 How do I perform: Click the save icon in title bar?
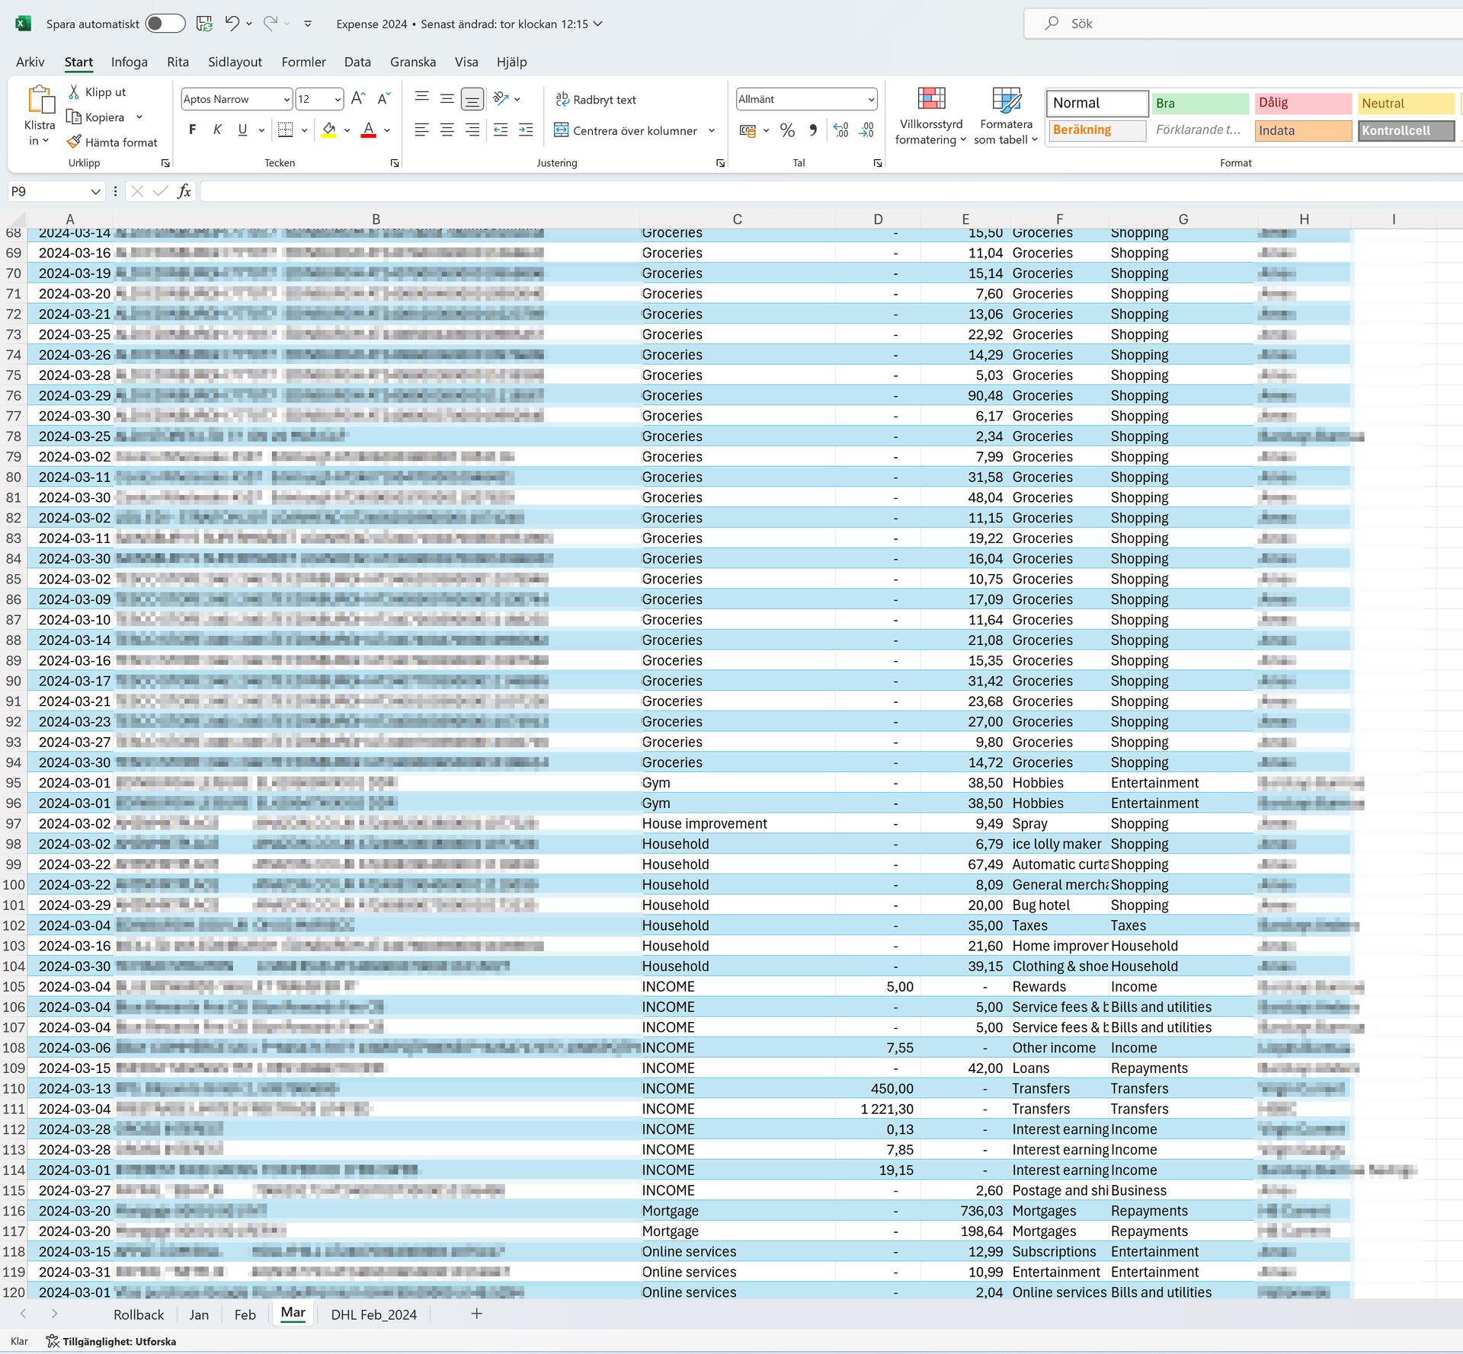click(x=204, y=24)
